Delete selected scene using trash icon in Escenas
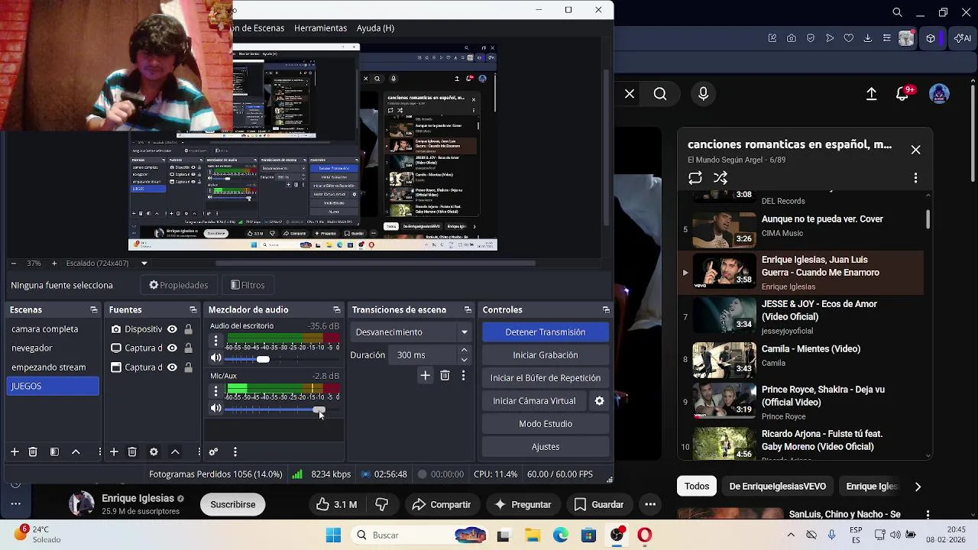This screenshot has height=550, width=978. click(x=33, y=452)
